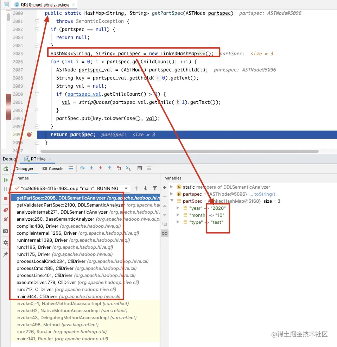The image size is (337, 347).
Task: Expand the "year" map entry
Action: click(178, 208)
